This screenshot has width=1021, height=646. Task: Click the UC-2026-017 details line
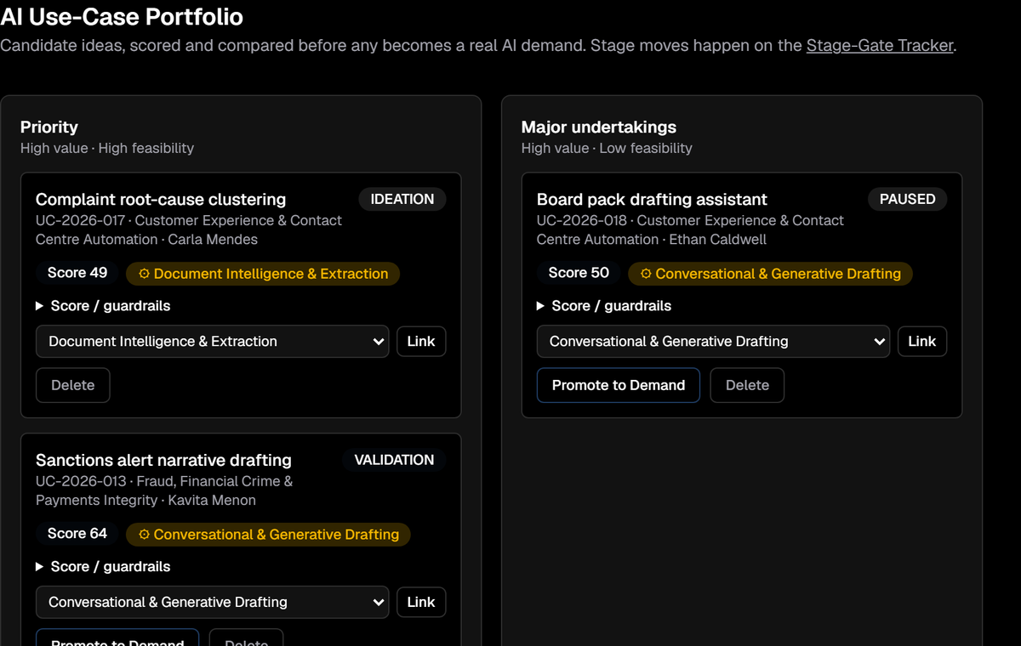pyautogui.click(x=189, y=230)
